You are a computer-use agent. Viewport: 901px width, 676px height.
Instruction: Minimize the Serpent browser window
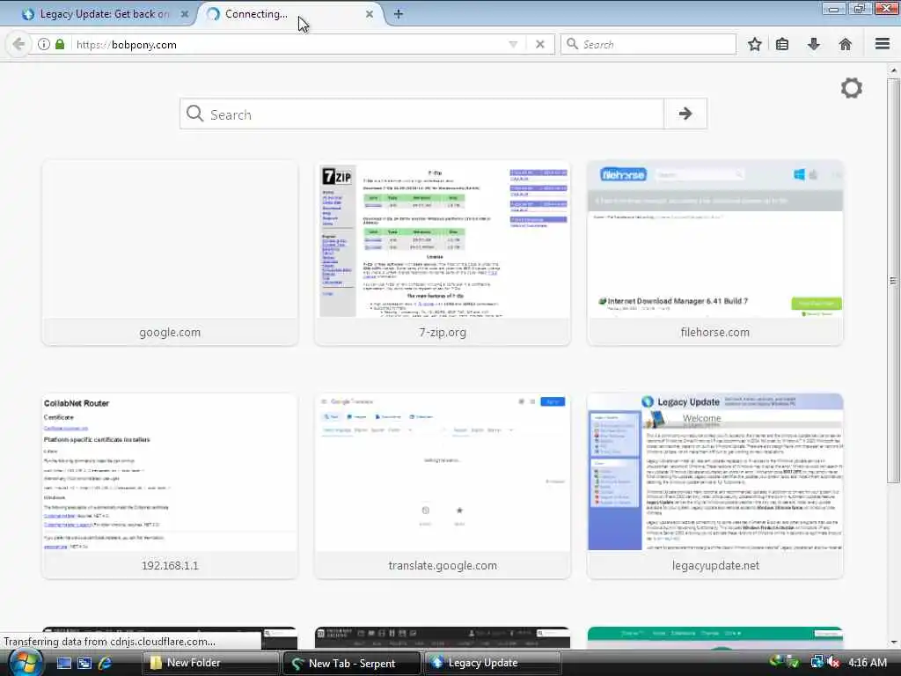tap(834, 8)
